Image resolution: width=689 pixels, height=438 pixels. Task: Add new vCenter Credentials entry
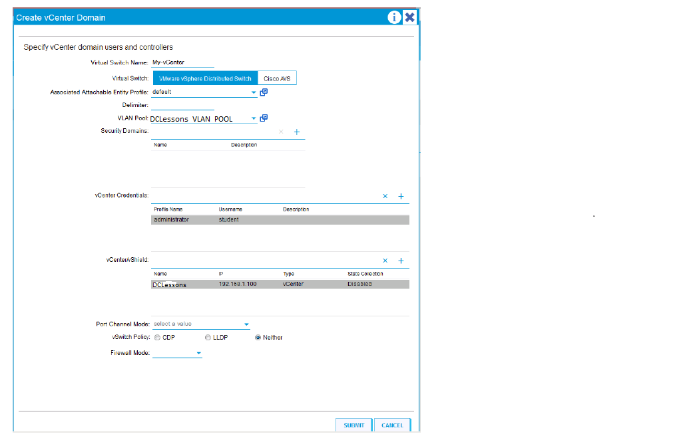[x=401, y=196]
